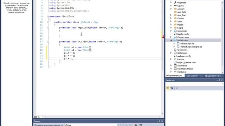The height and width of the screenshot is (126, 225).
Task: Collapse the Default.aspx tree node
Action: click(171, 40)
